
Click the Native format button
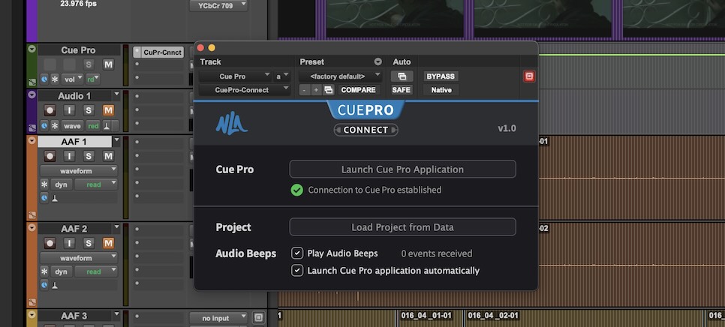pyautogui.click(x=441, y=90)
